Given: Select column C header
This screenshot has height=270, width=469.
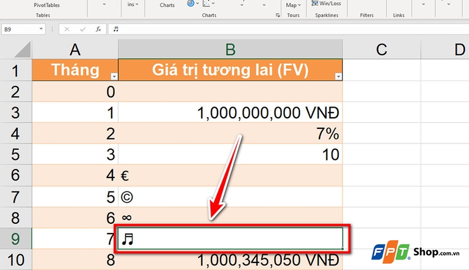Looking at the screenshot, I should (x=382, y=49).
